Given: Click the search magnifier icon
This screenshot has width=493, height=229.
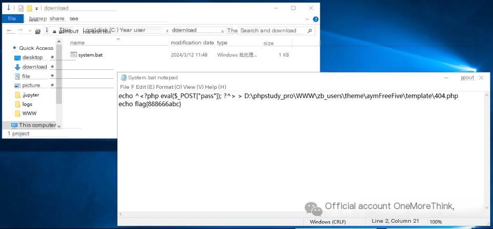Looking at the screenshot, I should coord(309,31).
